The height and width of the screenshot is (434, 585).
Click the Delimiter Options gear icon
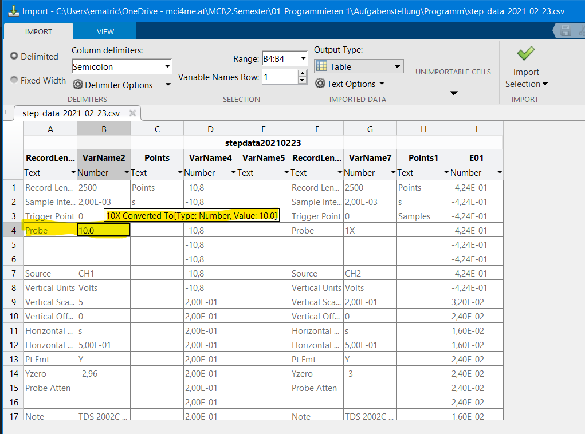click(78, 85)
